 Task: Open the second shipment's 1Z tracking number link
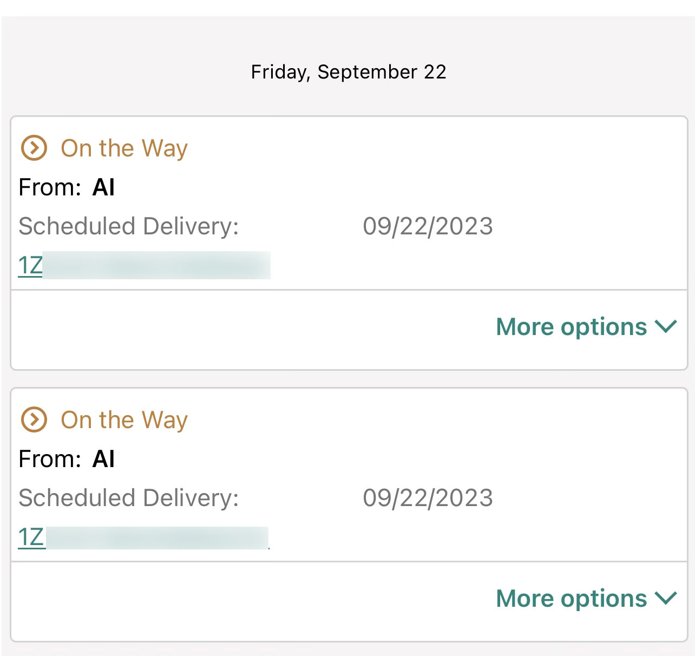click(x=31, y=537)
